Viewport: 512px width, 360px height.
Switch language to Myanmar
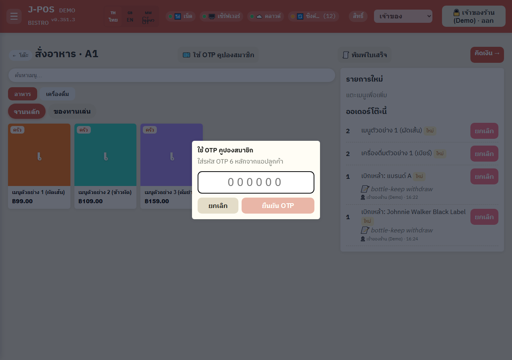[x=148, y=16]
